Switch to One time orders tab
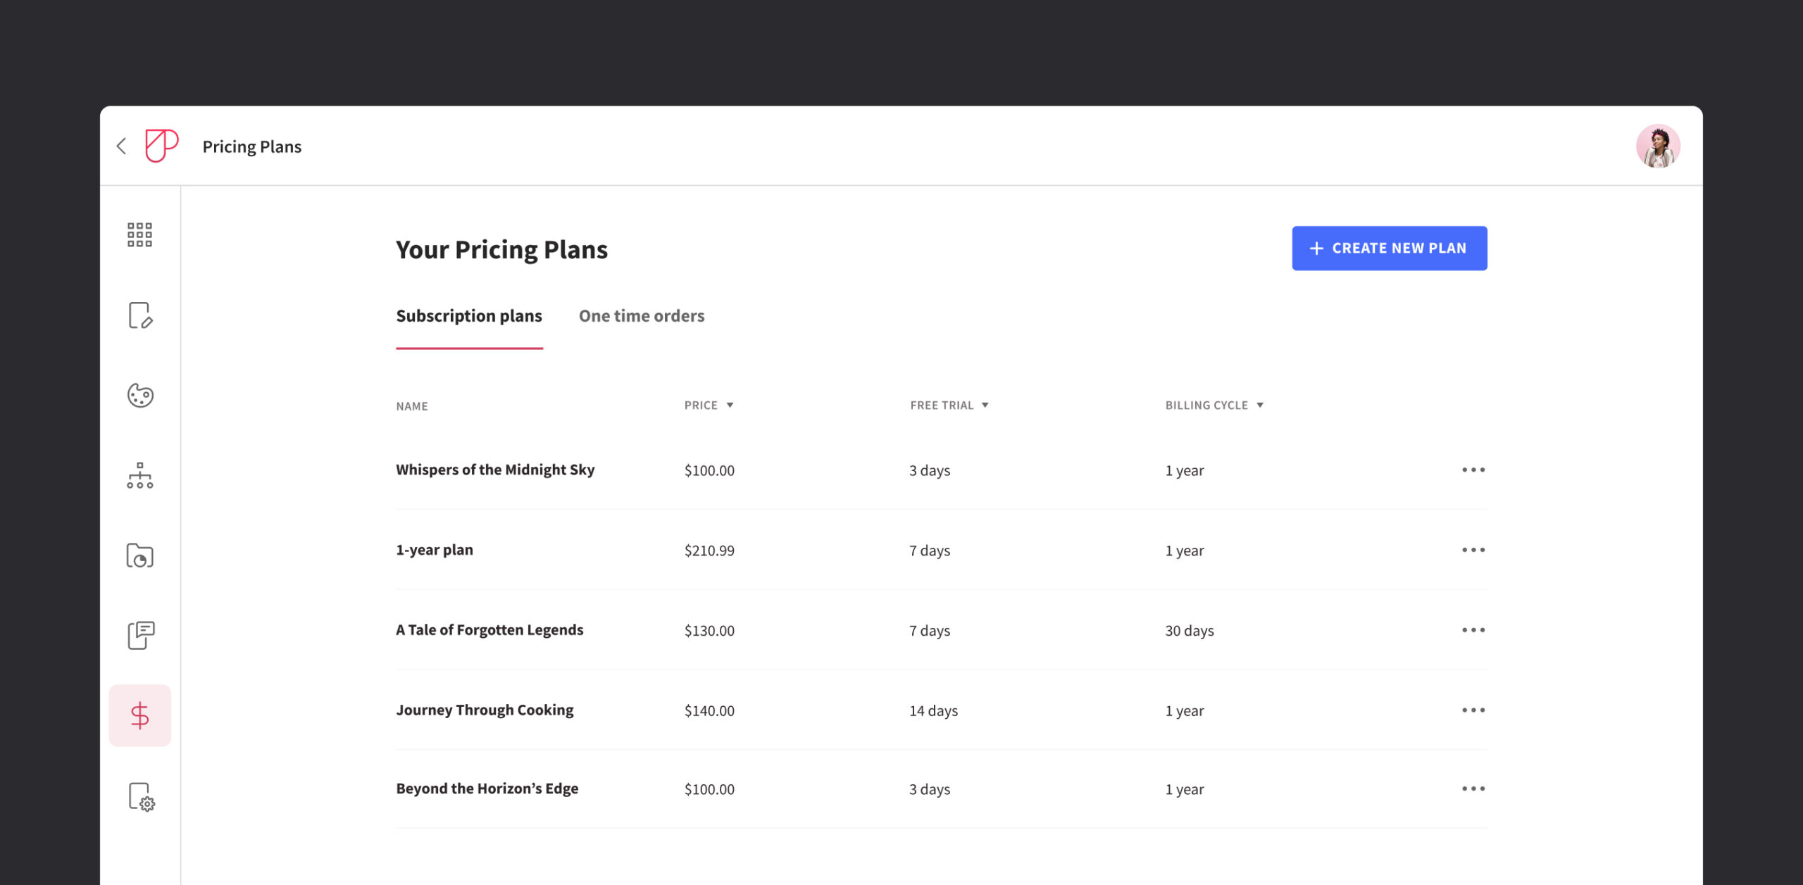This screenshot has width=1803, height=885. tap(641, 316)
